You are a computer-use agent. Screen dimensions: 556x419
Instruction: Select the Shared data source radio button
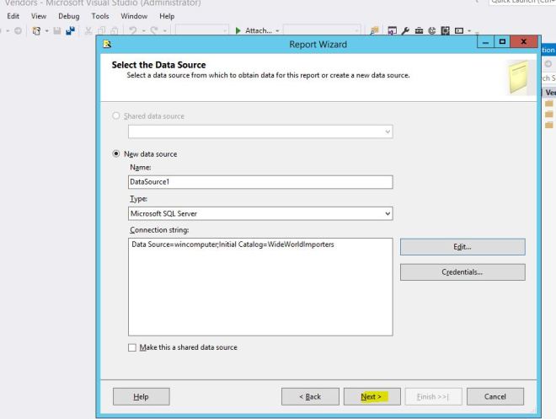click(116, 115)
